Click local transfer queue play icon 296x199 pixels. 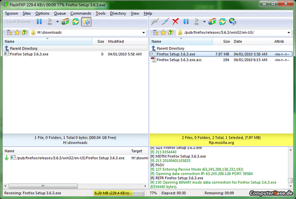tap(50, 21)
